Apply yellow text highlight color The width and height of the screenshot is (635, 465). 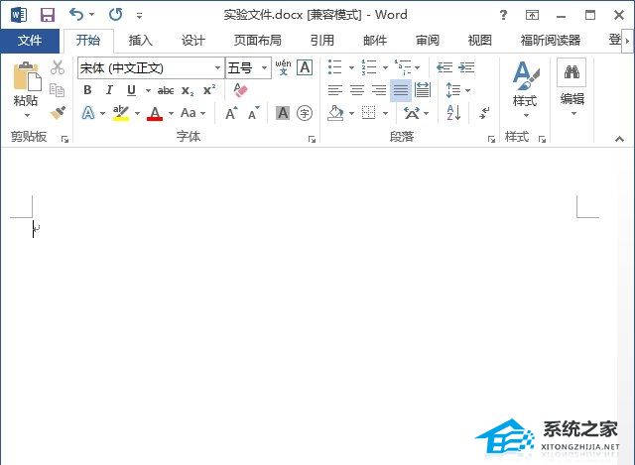(121, 113)
